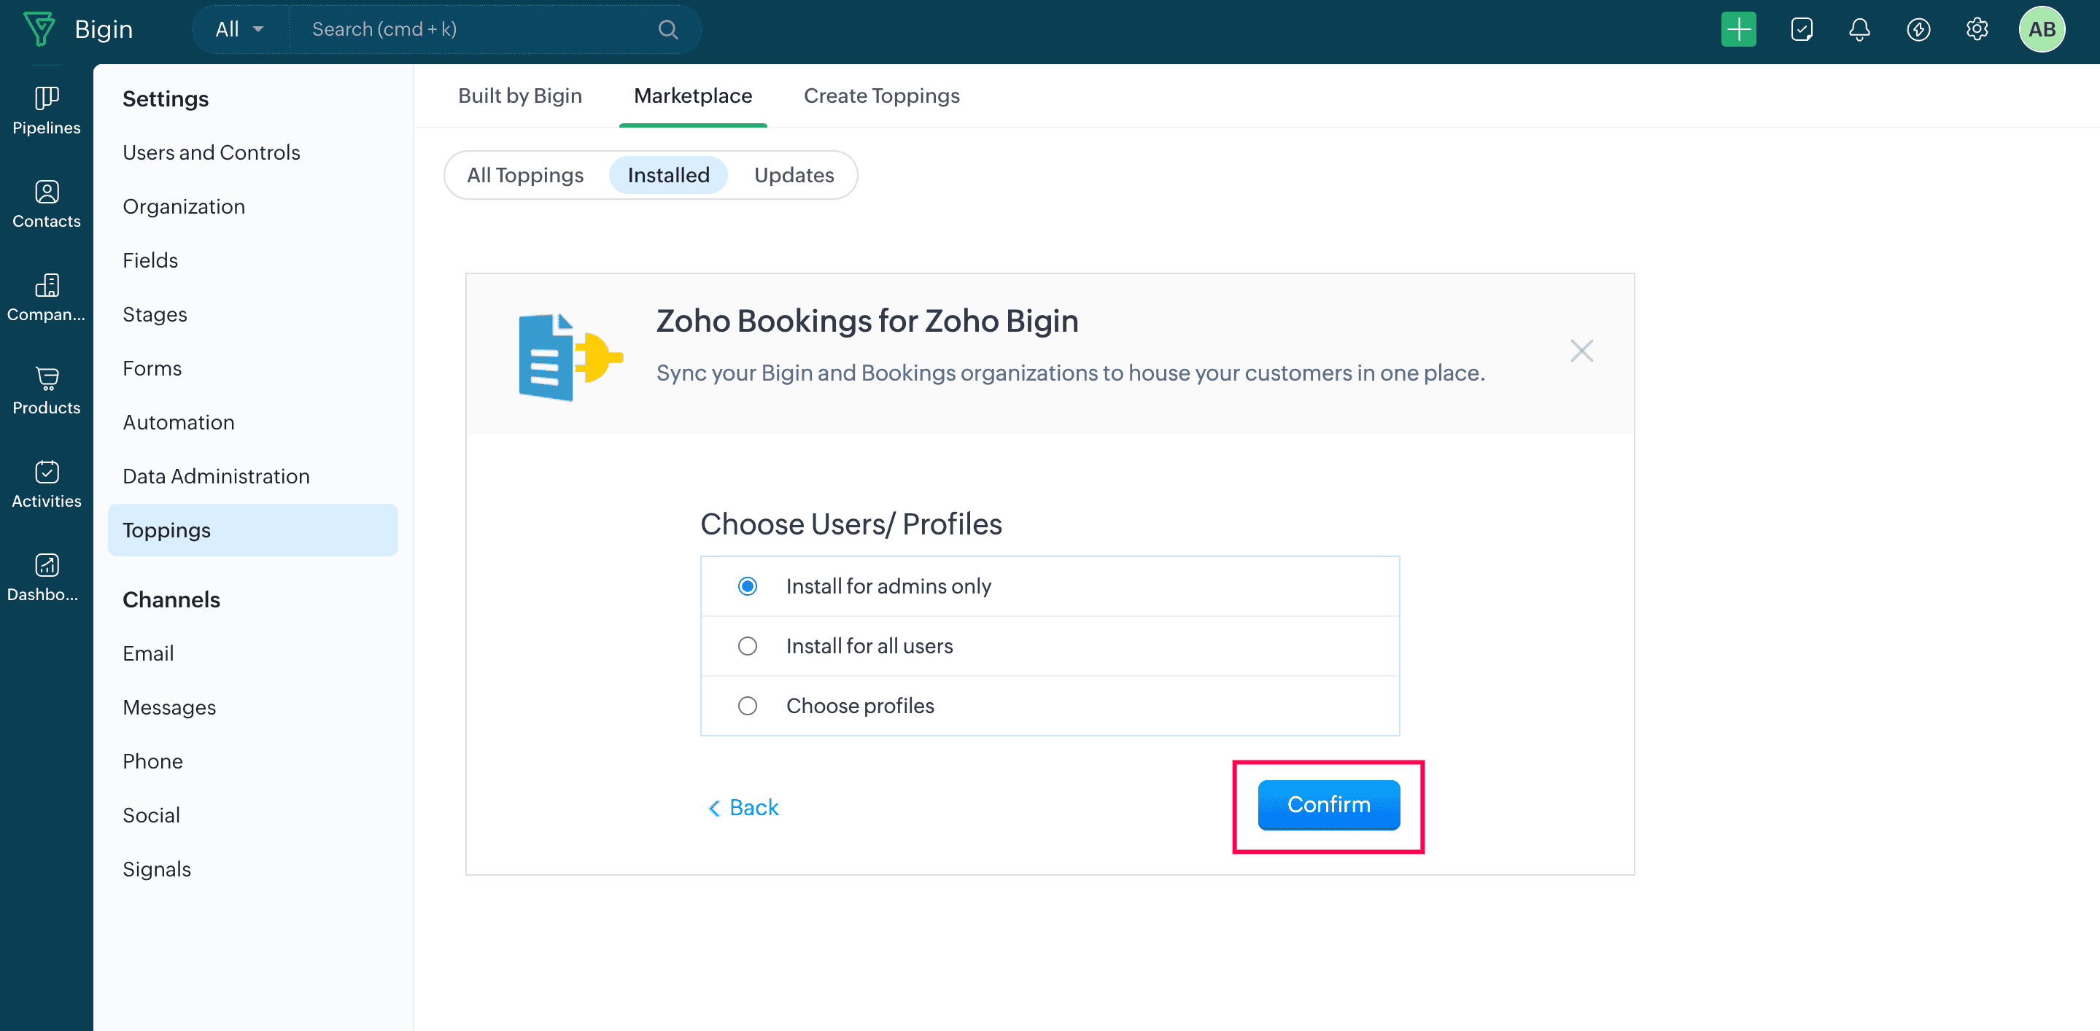Open the Create Toppings tab
The height and width of the screenshot is (1031, 2100).
tap(881, 96)
